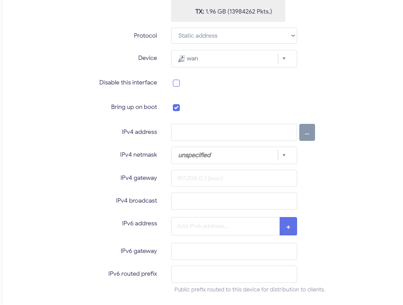Click the chevron arrow of Protocol select

click(293, 36)
